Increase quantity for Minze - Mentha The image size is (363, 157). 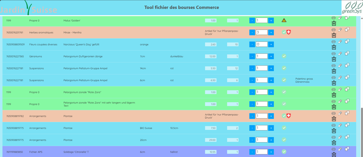click(271, 32)
